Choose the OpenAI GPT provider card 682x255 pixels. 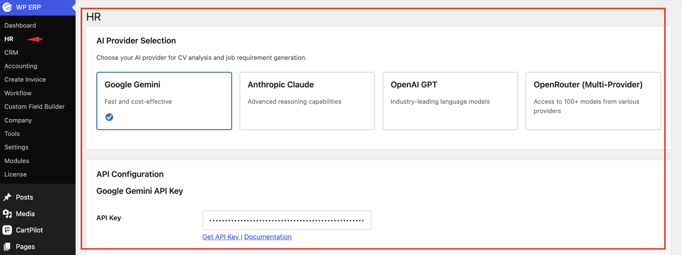click(450, 101)
